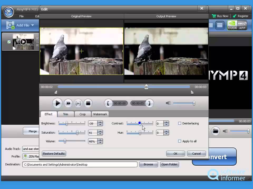Open the Crop tab
The width and height of the screenshot is (253, 189).
(82, 114)
